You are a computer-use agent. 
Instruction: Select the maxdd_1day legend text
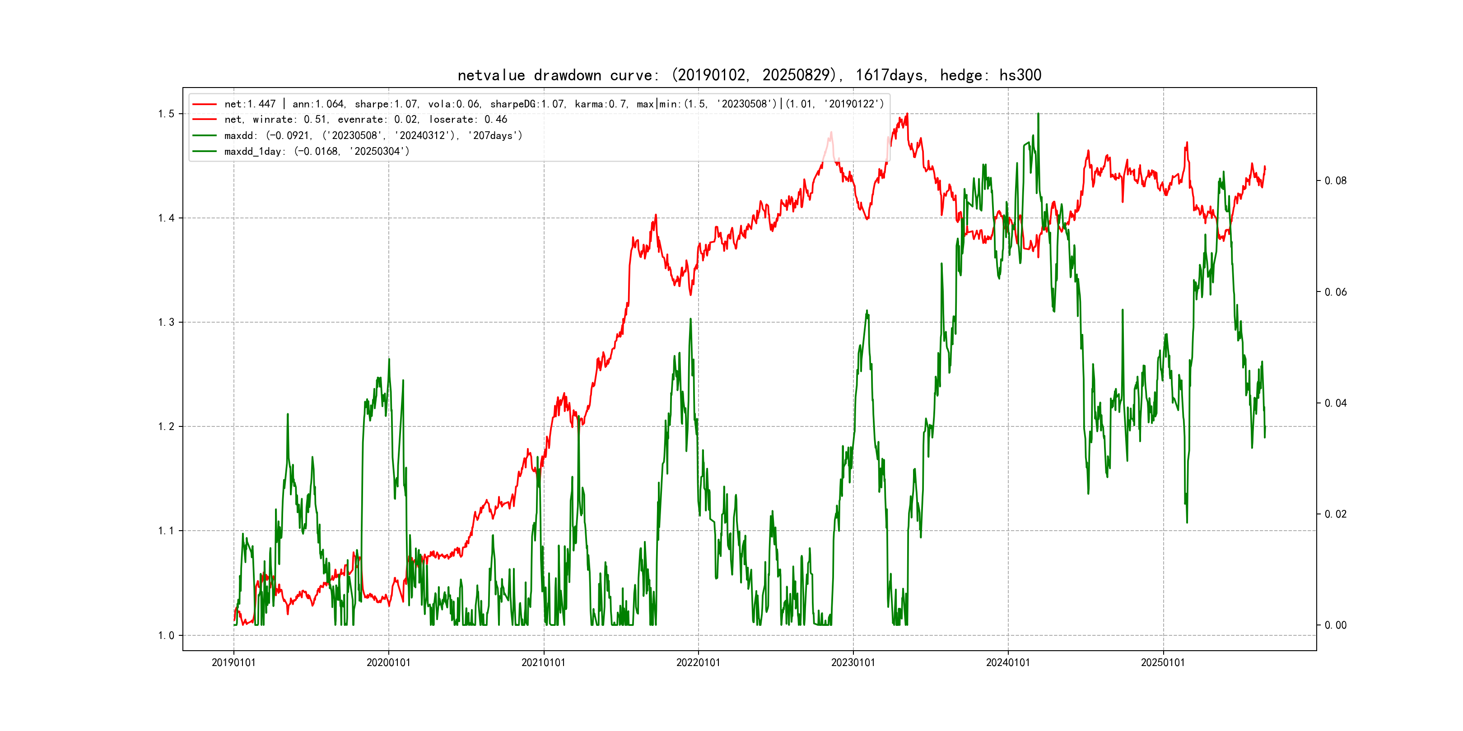(x=317, y=152)
